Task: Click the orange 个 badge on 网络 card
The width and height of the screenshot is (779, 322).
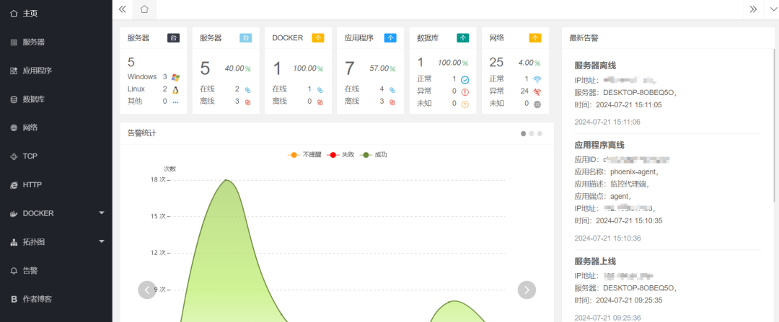Action: coord(535,37)
